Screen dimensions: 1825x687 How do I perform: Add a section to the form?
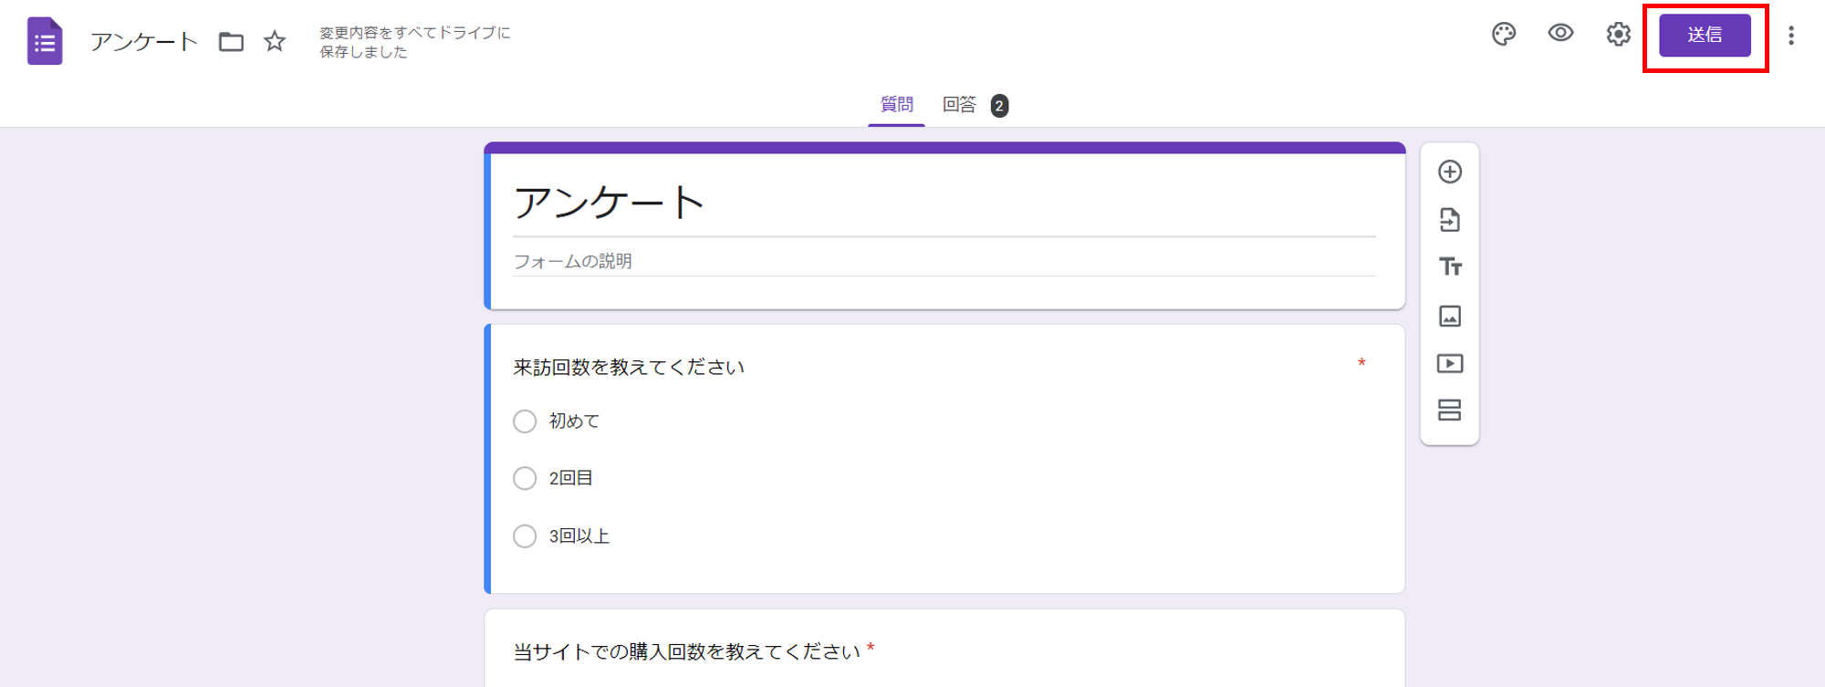point(1450,411)
